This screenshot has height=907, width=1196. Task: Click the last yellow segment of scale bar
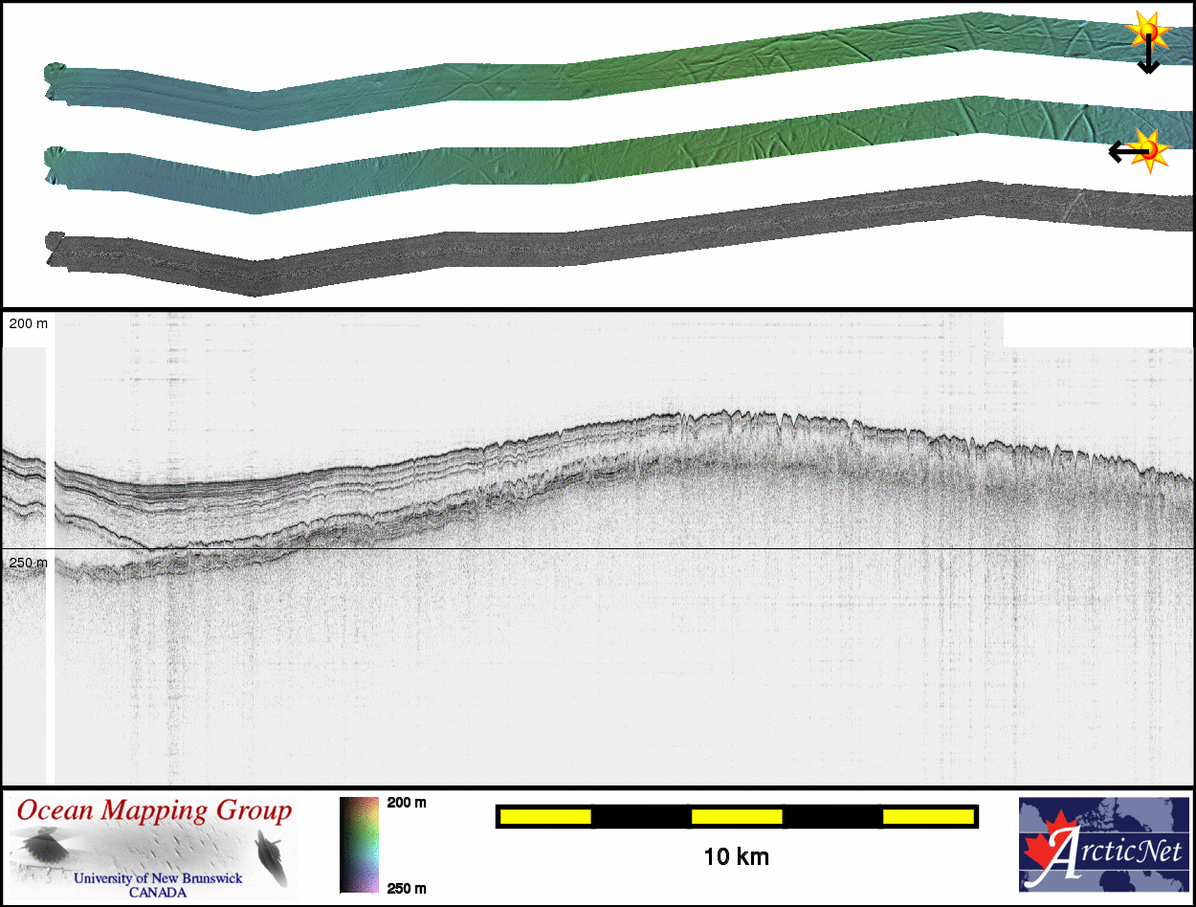(927, 816)
